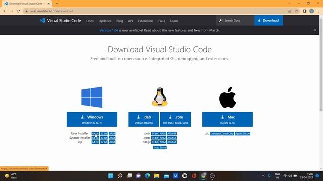Open the Chrome three-dot menu

pos(318,11)
